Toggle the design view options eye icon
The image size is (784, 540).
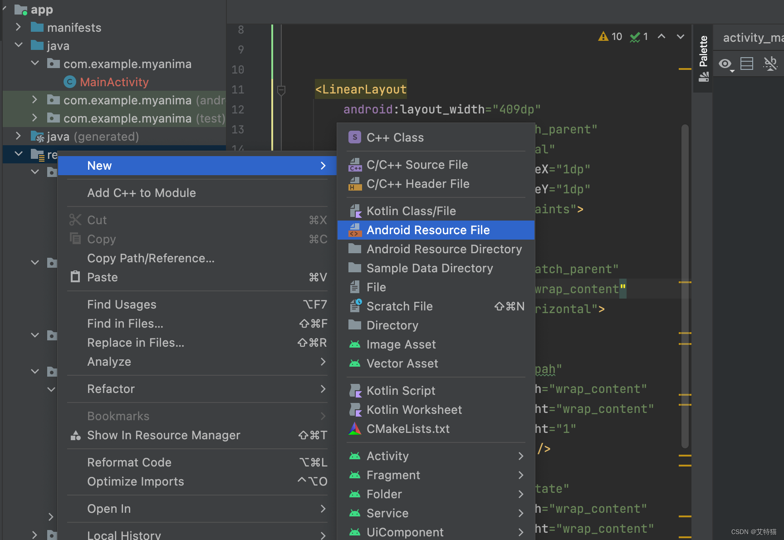point(725,64)
